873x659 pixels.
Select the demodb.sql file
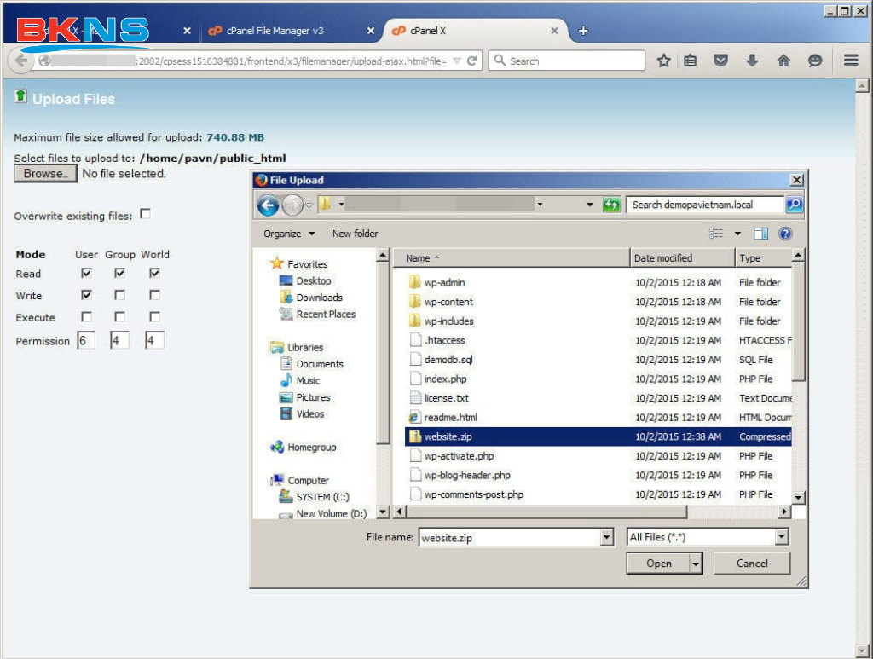pos(448,360)
